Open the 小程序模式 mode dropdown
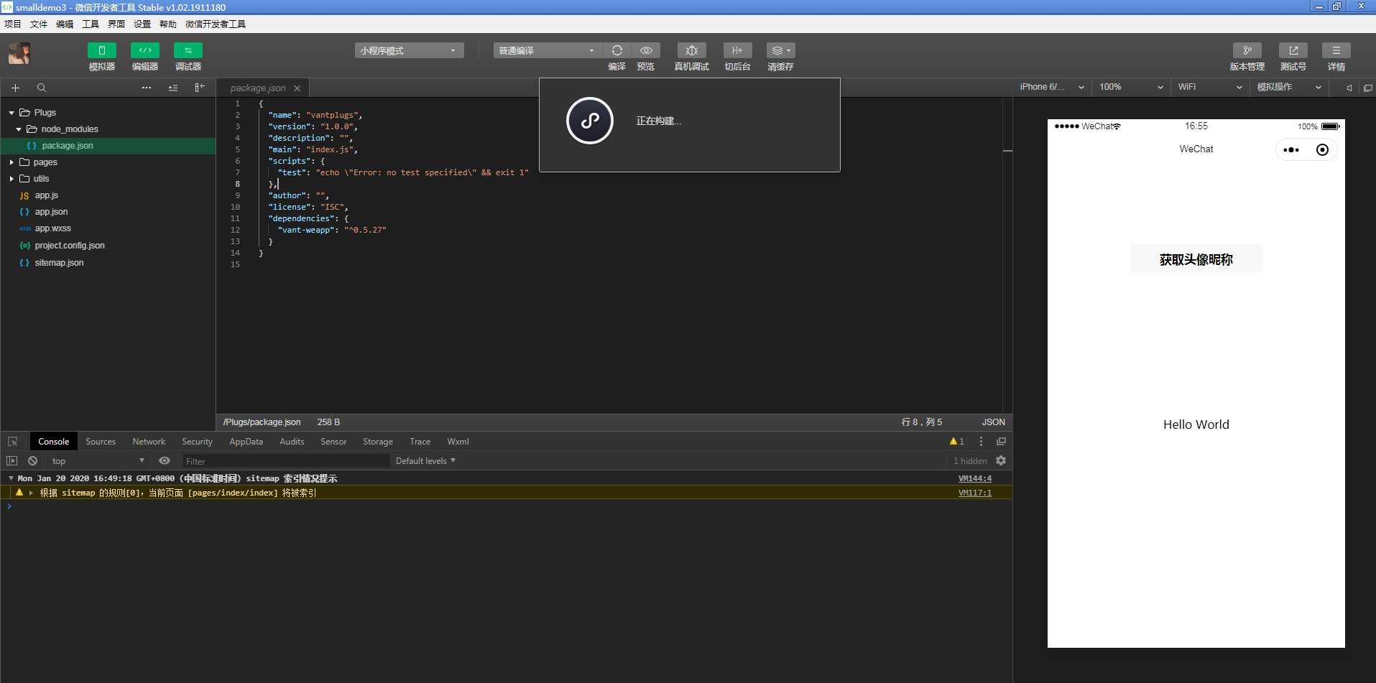Image resolution: width=1376 pixels, height=683 pixels. (409, 50)
